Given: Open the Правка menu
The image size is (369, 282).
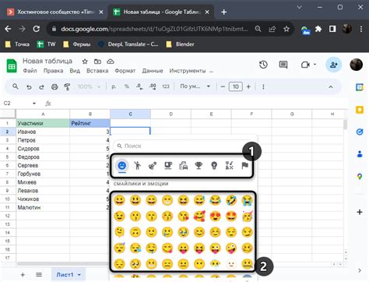Looking at the screenshot, I should pos(53,71).
